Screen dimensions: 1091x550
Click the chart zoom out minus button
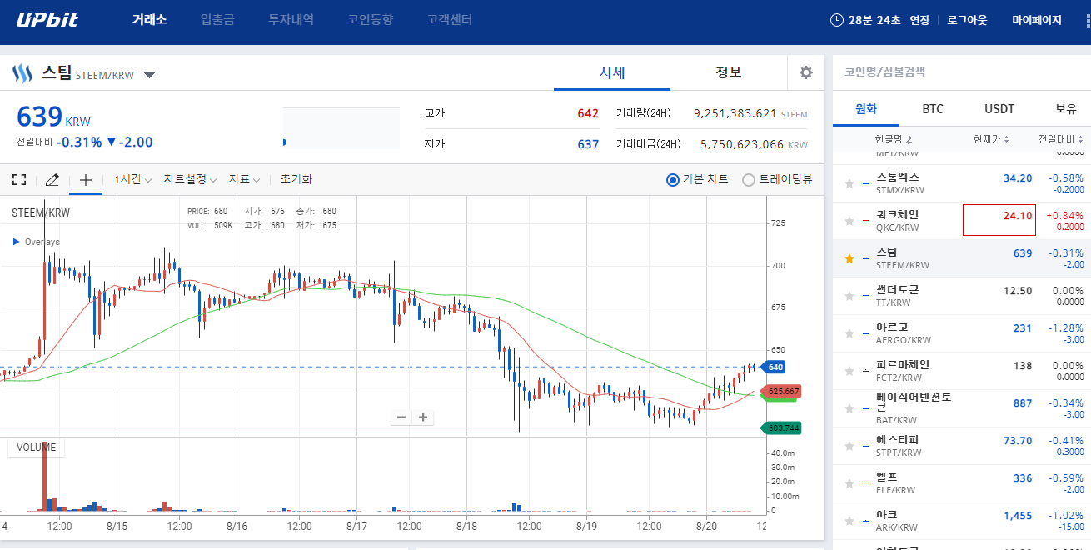[401, 417]
